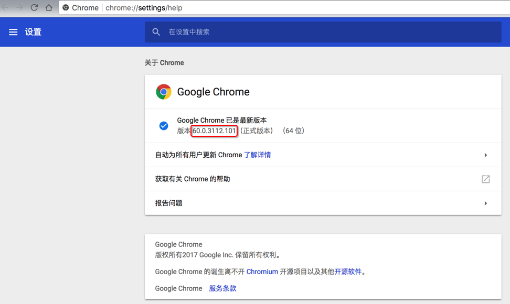Viewport: 510px width, 304px height.
Task: Go to the home page icon
Action: 49,7
